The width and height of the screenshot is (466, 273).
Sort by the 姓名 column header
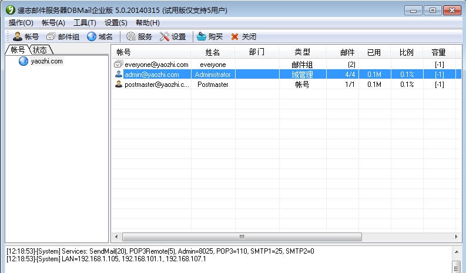(213, 52)
